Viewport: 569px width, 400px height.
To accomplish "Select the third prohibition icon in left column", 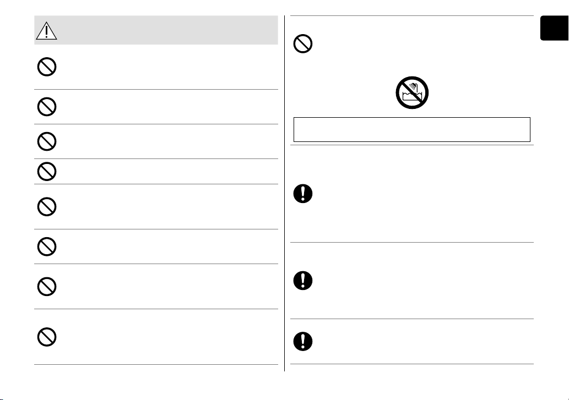I will 47,141.
